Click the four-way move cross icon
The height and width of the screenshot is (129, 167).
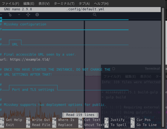click(28, 15)
